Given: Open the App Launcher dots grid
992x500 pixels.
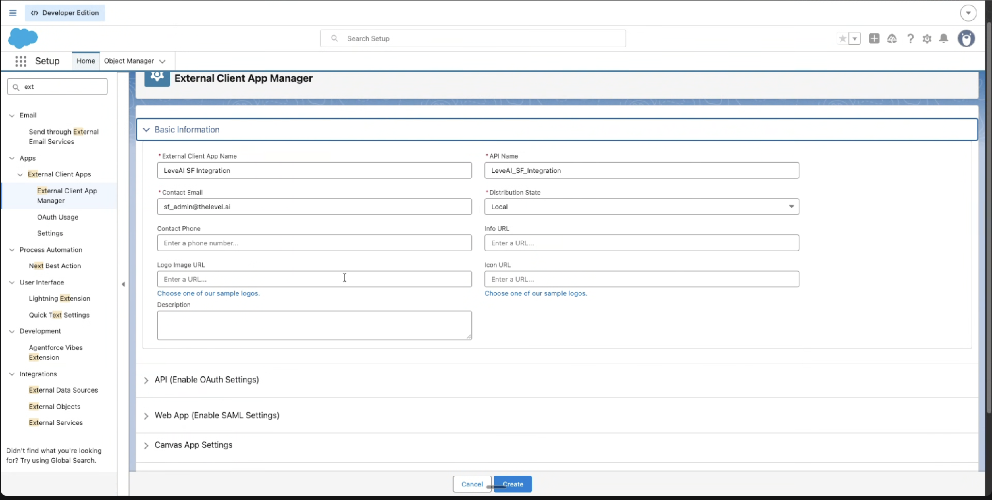Looking at the screenshot, I should pos(20,61).
